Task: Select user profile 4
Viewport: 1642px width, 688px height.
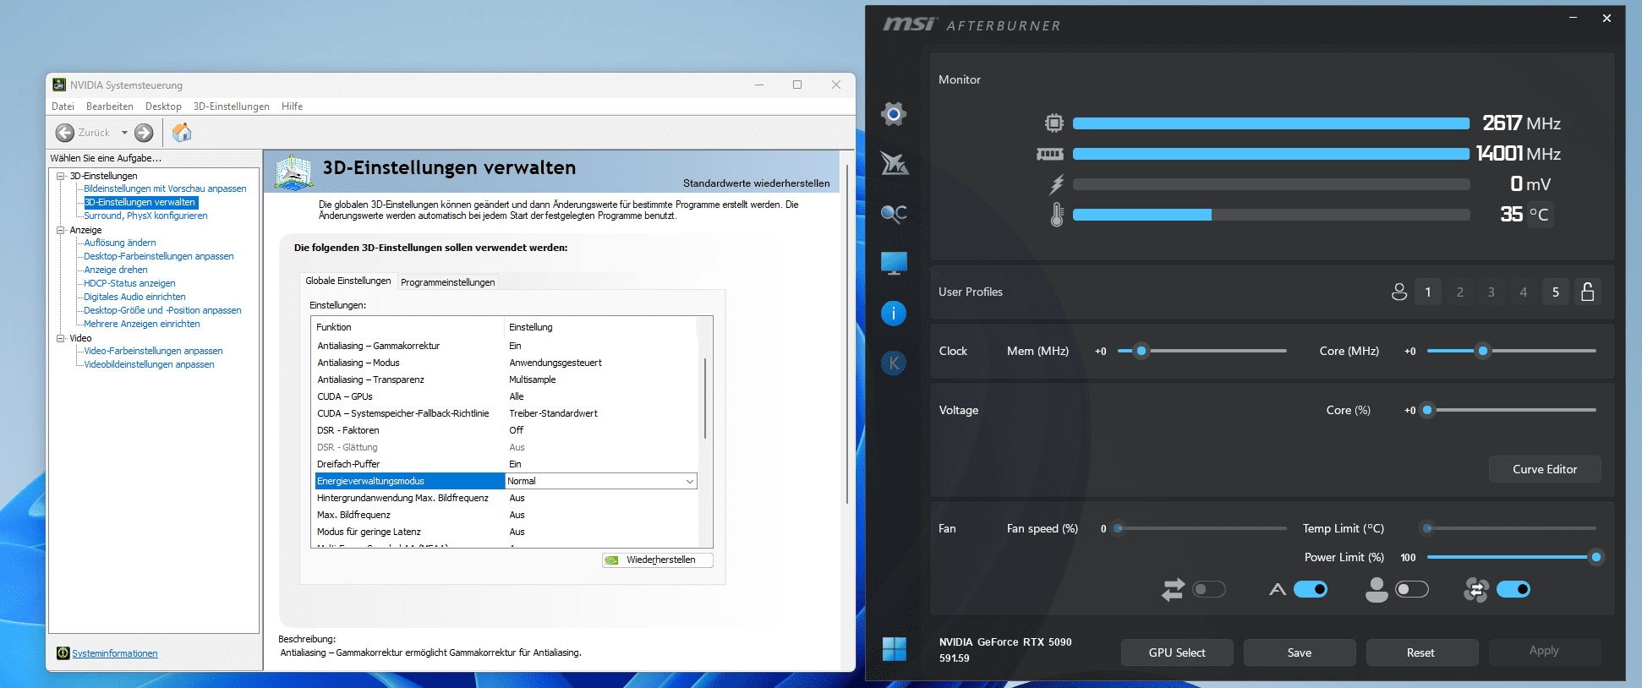Action: tap(1524, 292)
